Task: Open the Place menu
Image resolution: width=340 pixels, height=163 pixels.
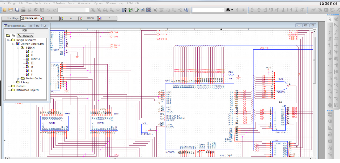Action: tap(47, 4)
